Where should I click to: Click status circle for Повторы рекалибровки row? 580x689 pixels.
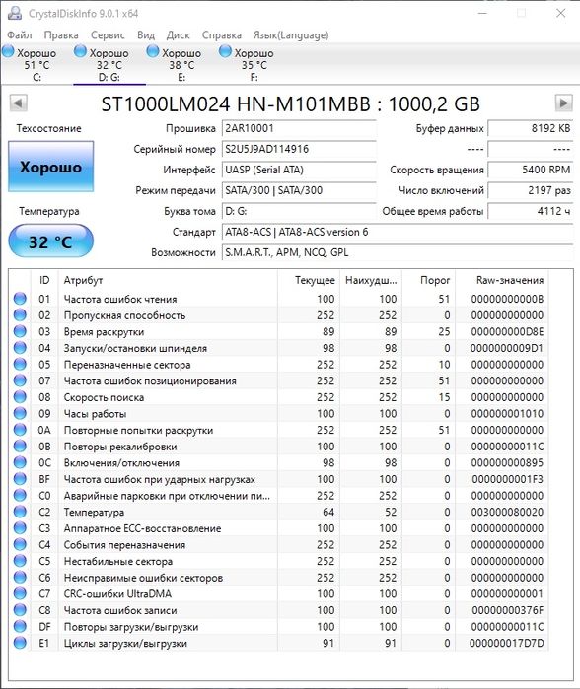point(20,447)
